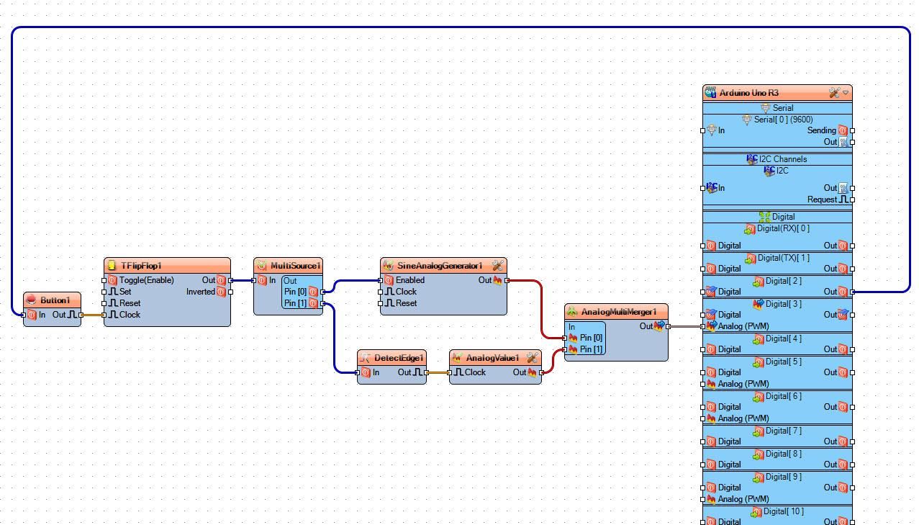
Task: Open SineAnalogGenerator1 tools wrench icon
Action: (497, 266)
